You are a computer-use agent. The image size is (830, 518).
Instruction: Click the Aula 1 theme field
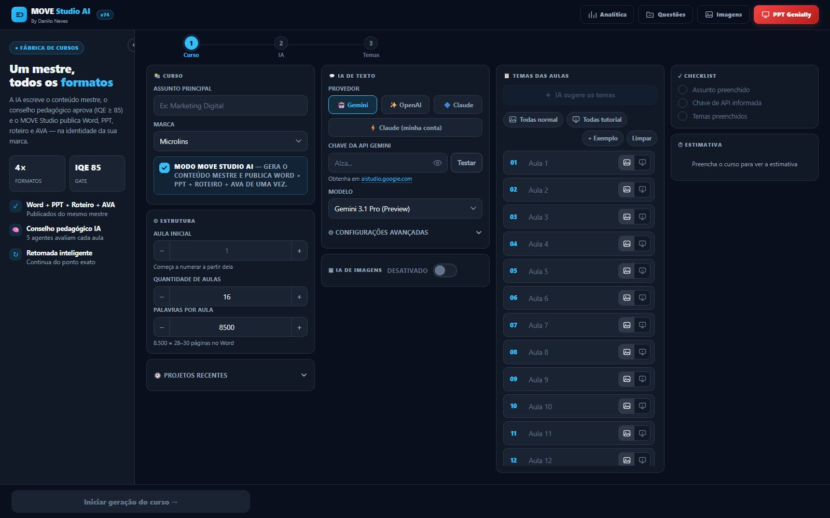pos(571,163)
